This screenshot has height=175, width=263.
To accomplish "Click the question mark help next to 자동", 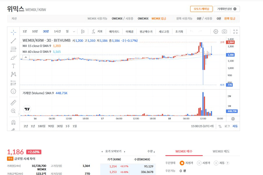I will (227, 163).
